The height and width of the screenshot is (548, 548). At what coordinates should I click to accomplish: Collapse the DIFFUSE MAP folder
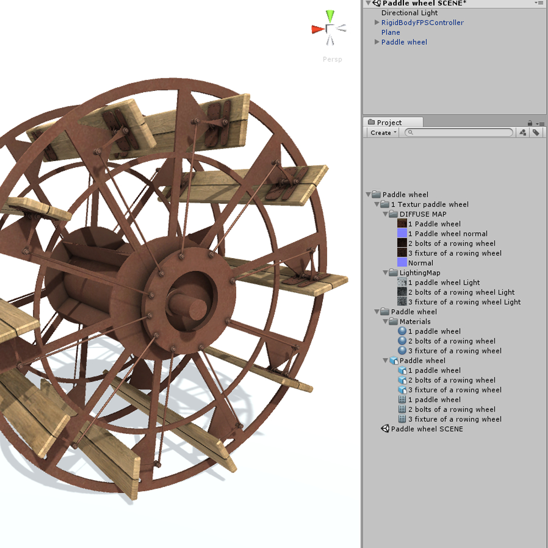click(385, 214)
